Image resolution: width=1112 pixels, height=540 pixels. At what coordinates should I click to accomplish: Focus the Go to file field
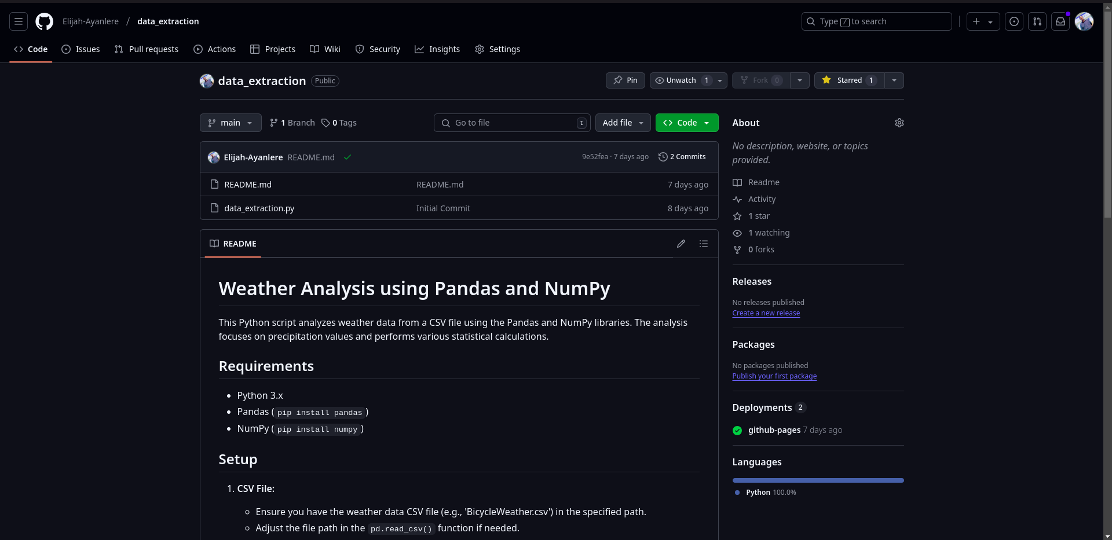512,123
